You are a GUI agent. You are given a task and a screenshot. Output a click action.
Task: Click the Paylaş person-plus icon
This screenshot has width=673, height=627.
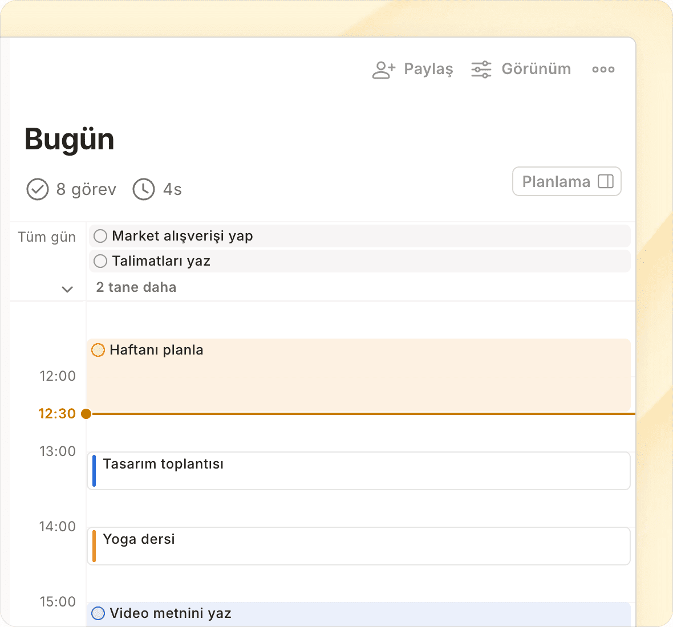click(x=383, y=70)
